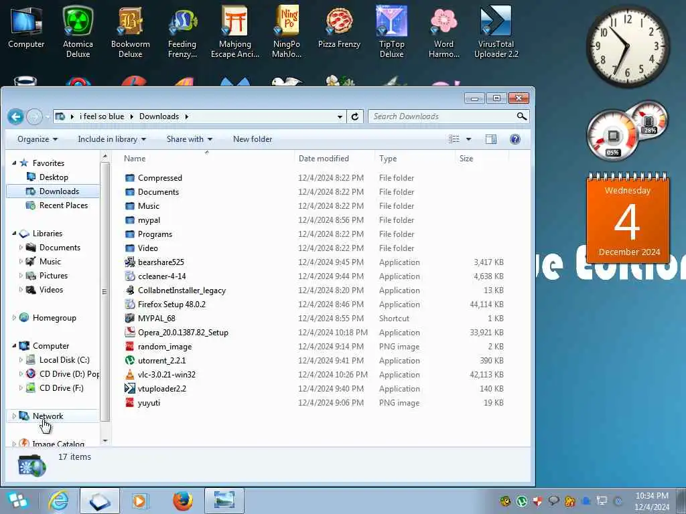The width and height of the screenshot is (686, 514).
Task: Click Downloads in the address breadcrumb
Action: click(159, 116)
